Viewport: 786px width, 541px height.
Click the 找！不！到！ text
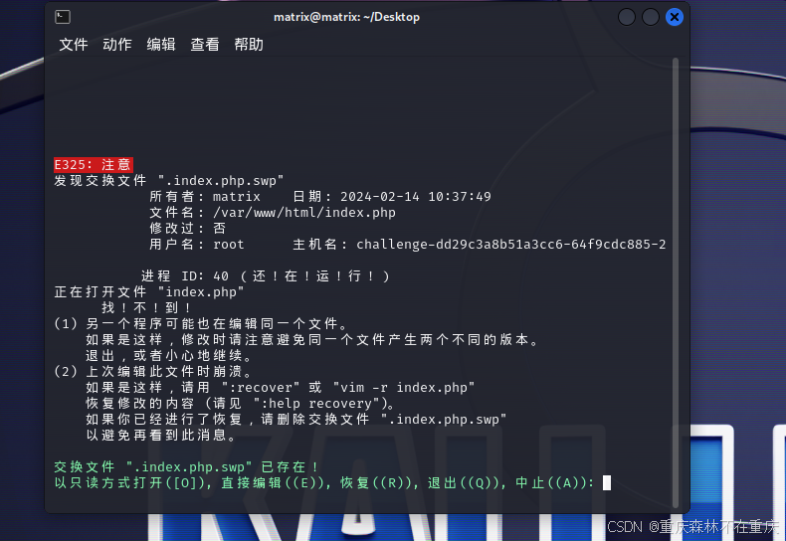coord(146,307)
